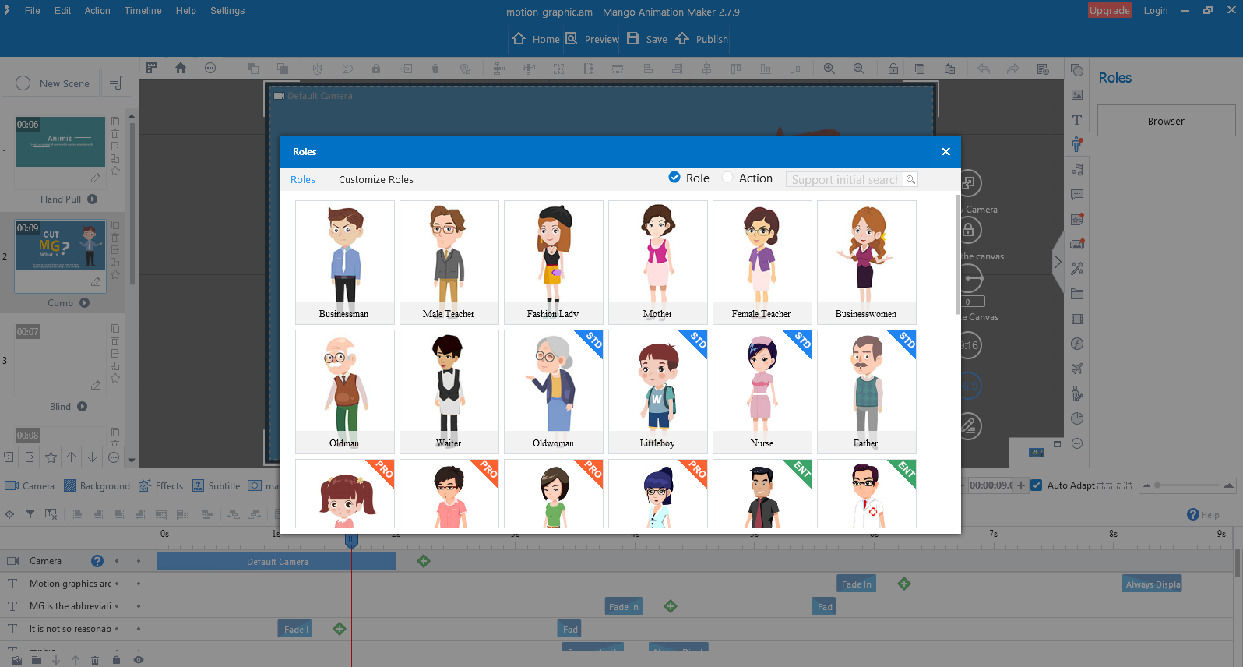Open the speech bubble callout icon
Image resolution: width=1243 pixels, height=667 pixels.
pyautogui.click(x=1077, y=194)
